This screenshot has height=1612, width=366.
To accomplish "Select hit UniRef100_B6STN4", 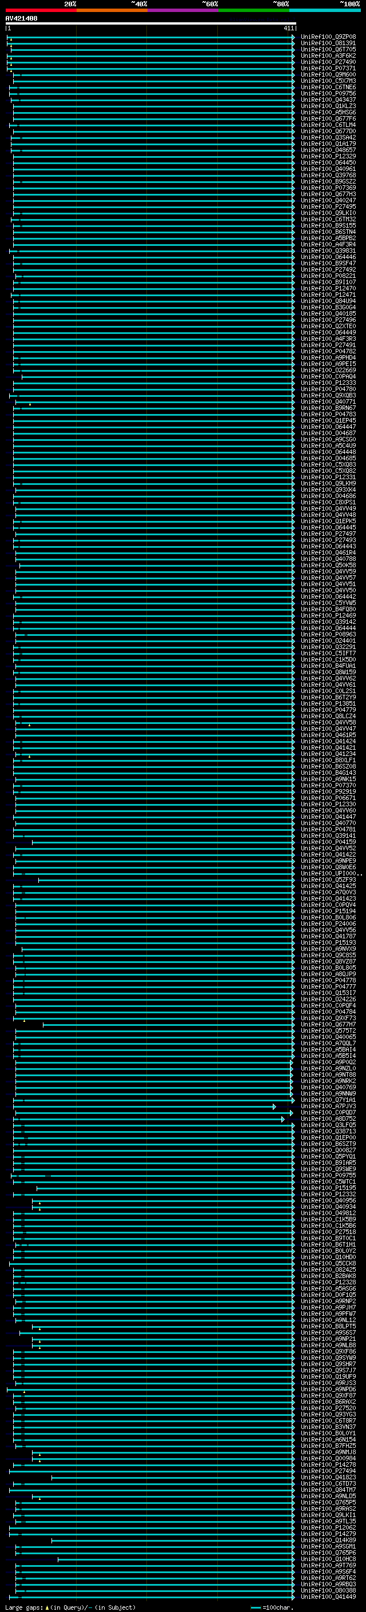I will click(x=328, y=232).
